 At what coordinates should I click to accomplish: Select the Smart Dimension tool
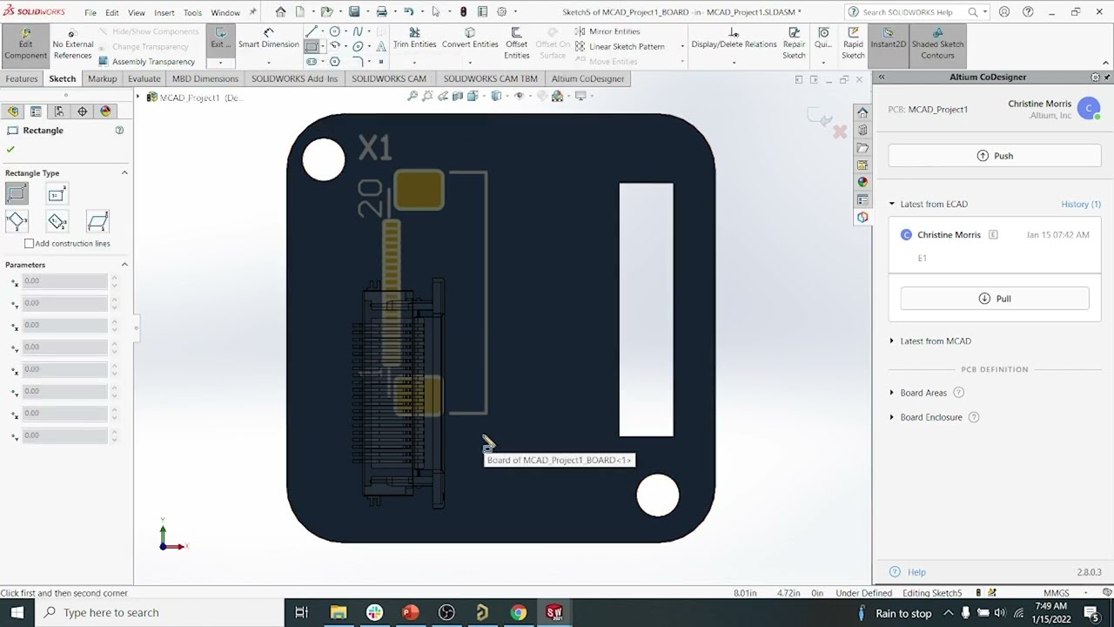click(x=268, y=39)
